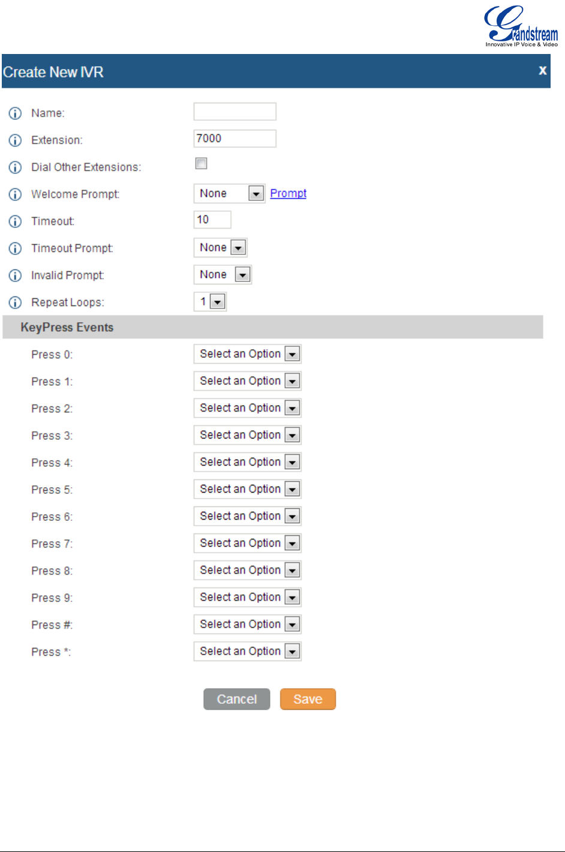Close the Create New IVR dialog

pyautogui.click(x=542, y=70)
